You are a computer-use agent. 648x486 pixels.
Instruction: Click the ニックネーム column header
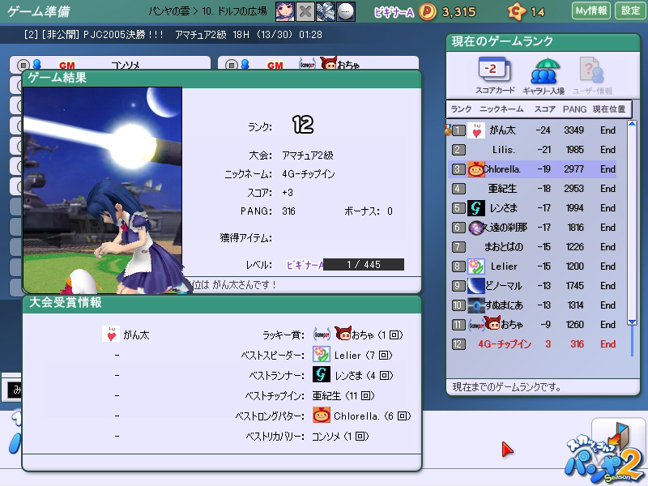click(501, 109)
